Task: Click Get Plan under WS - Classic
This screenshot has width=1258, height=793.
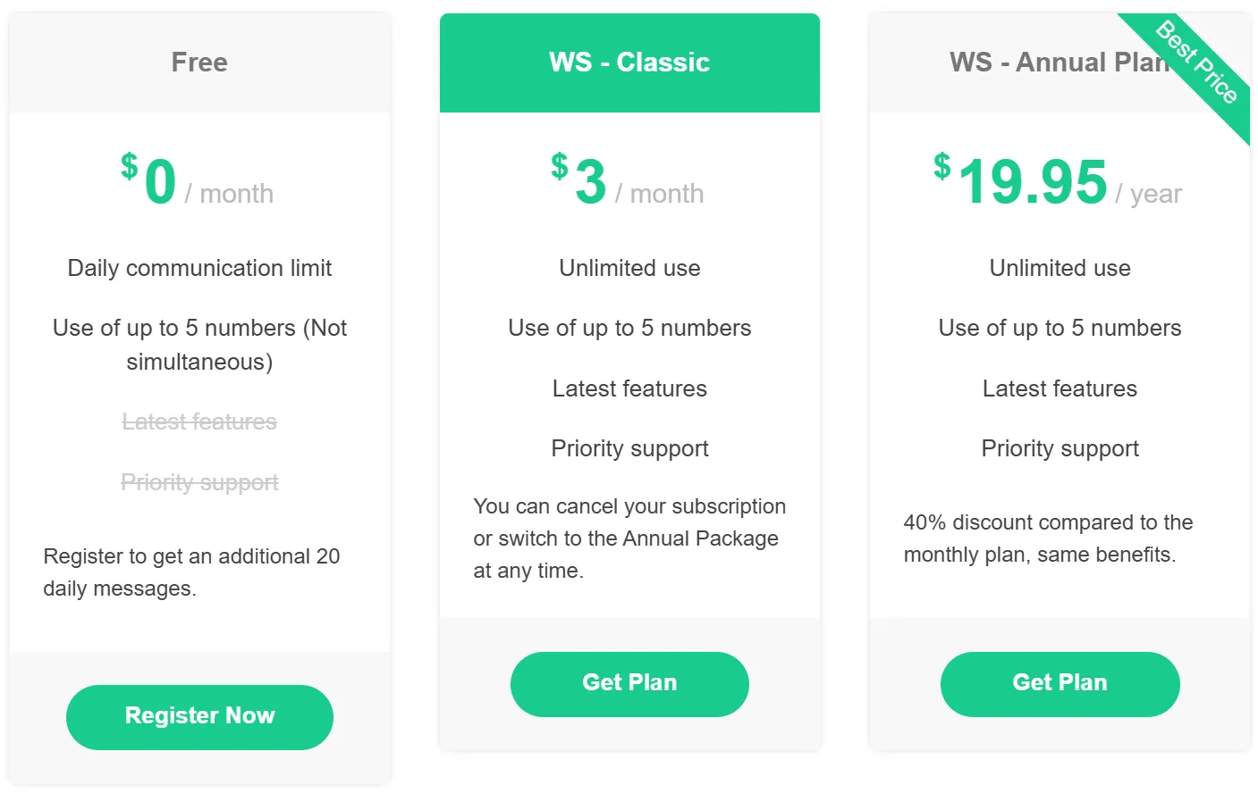Action: [629, 683]
